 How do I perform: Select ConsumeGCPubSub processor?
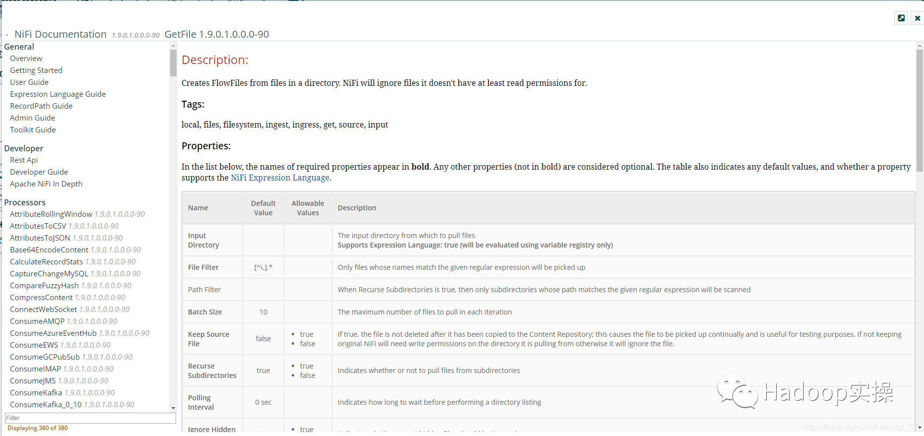pyautogui.click(x=45, y=357)
